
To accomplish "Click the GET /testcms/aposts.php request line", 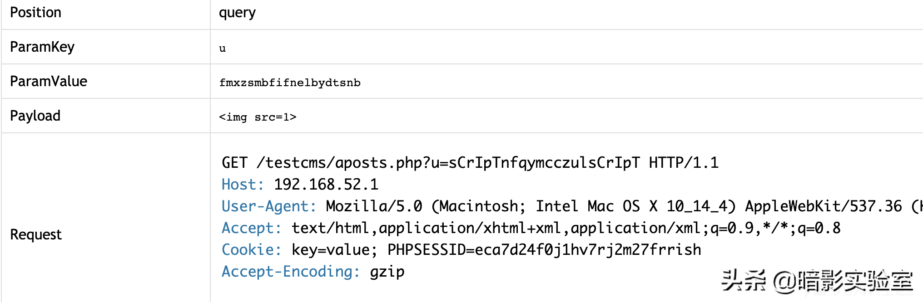I will pos(470,163).
